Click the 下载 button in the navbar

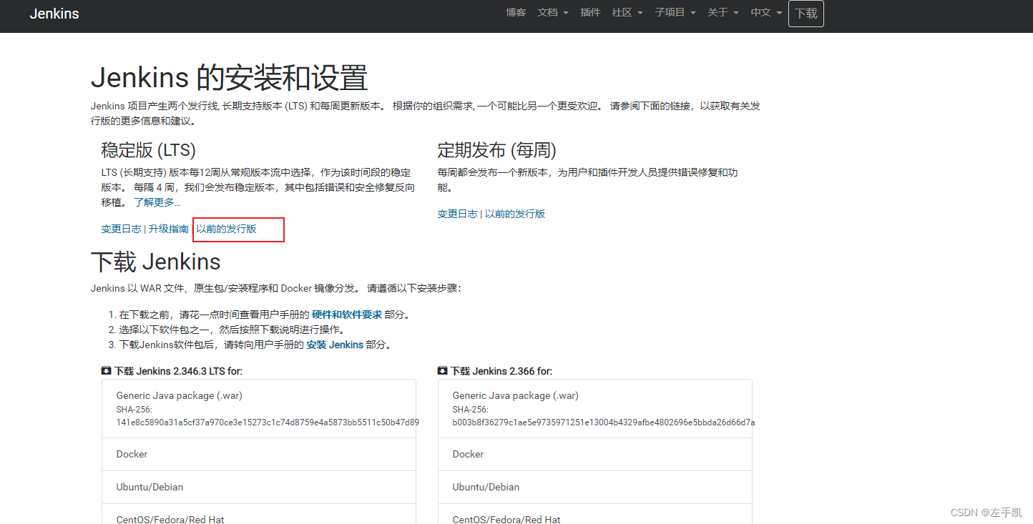pyautogui.click(x=806, y=13)
